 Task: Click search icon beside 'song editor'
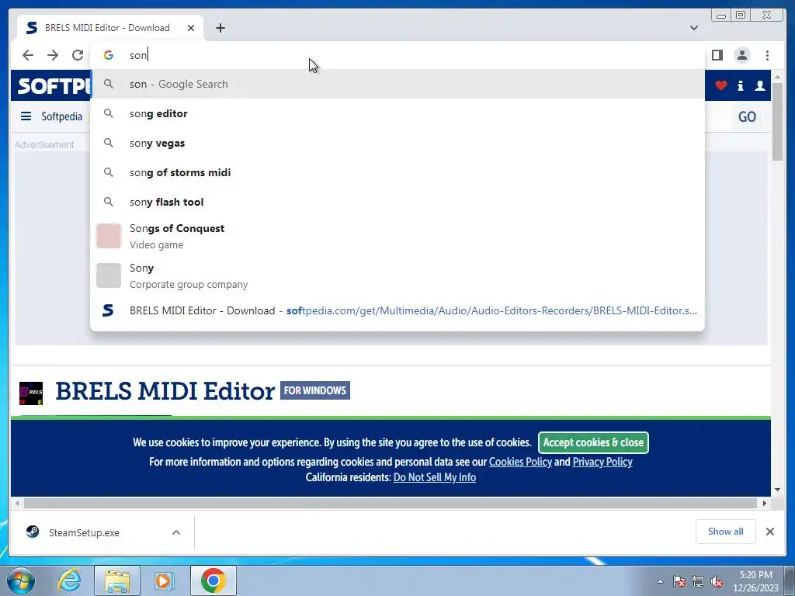click(x=109, y=113)
